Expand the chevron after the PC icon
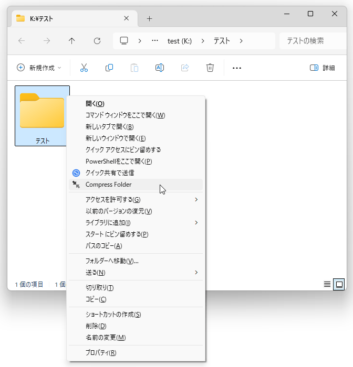The height and width of the screenshot is (367, 353). [140, 41]
